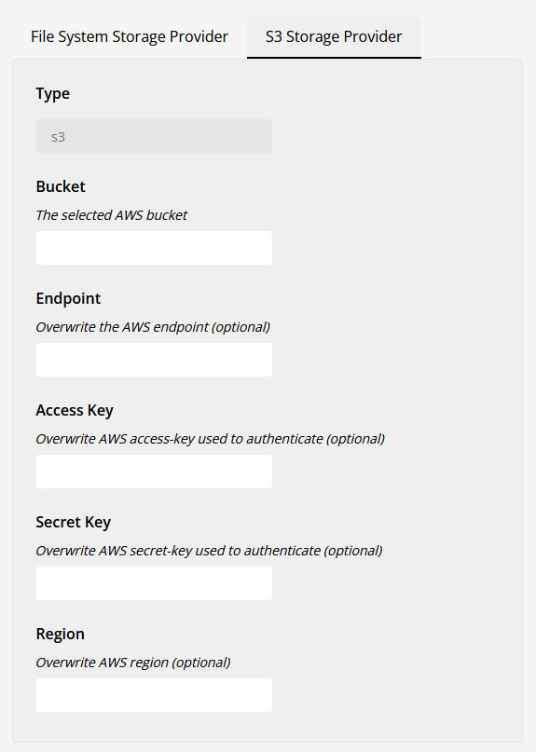
Task: Click the disabled Type field showing s3
Action: [x=154, y=136]
